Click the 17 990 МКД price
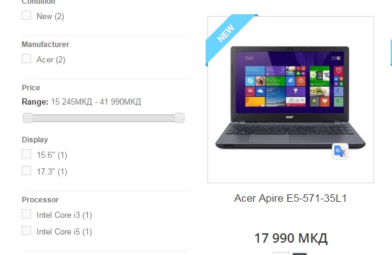Viewport: 392px width, 255px height. pyautogui.click(x=291, y=238)
